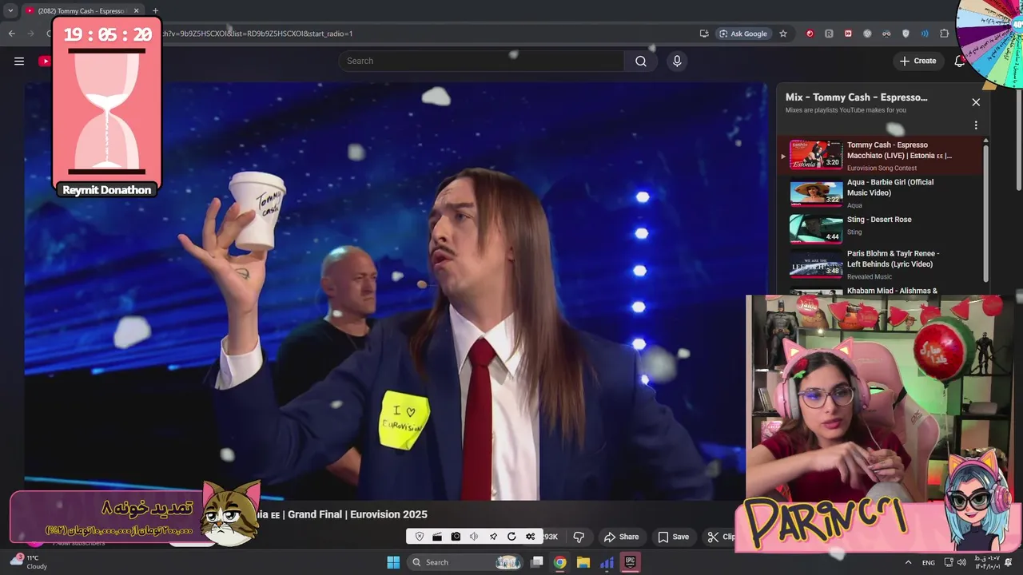Open the Mix playlist three-dot menu
1023x575 pixels.
pyautogui.click(x=976, y=125)
